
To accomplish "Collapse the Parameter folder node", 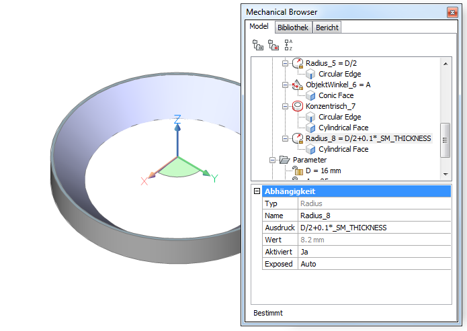I will (273, 160).
